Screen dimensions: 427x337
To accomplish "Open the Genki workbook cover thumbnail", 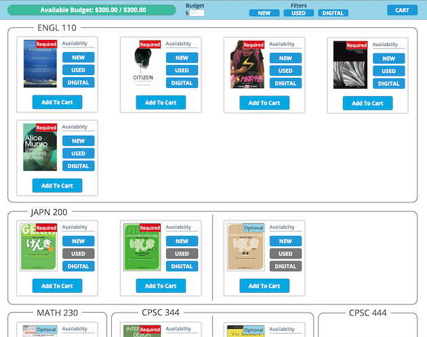I will [142, 247].
